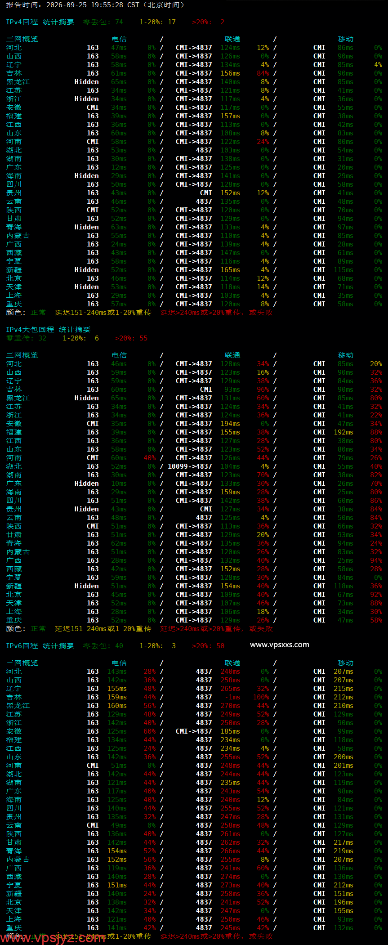The height and width of the screenshot is (945, 388).
Task: Click '三网概览' header of IPv6回程 table
Action: (22, 663)
